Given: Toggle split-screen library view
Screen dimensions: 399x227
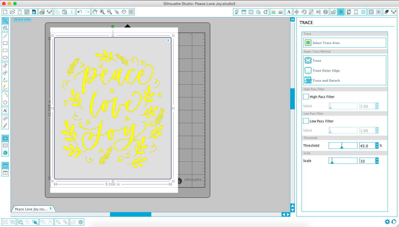Looking at the screenshot, I should (5, 173).
